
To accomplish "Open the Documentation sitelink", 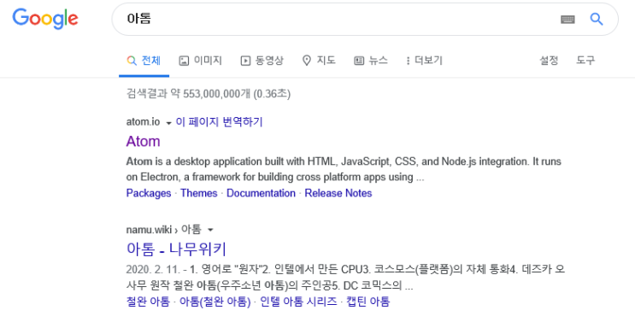I will click(261, 193).
